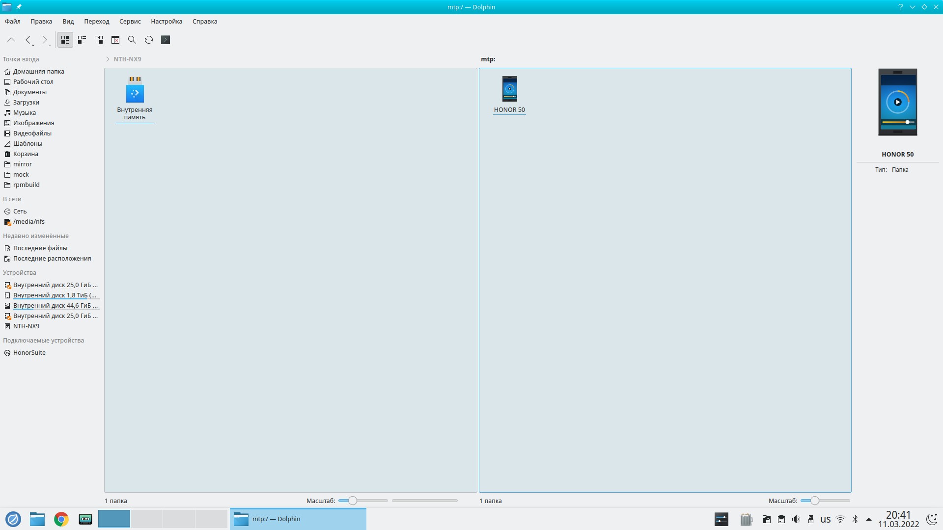Click the mtp: location path field

pyautogui.click(x=488, y=59)
